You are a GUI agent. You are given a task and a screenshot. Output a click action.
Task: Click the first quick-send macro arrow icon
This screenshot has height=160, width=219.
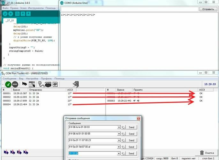[5, 152]
